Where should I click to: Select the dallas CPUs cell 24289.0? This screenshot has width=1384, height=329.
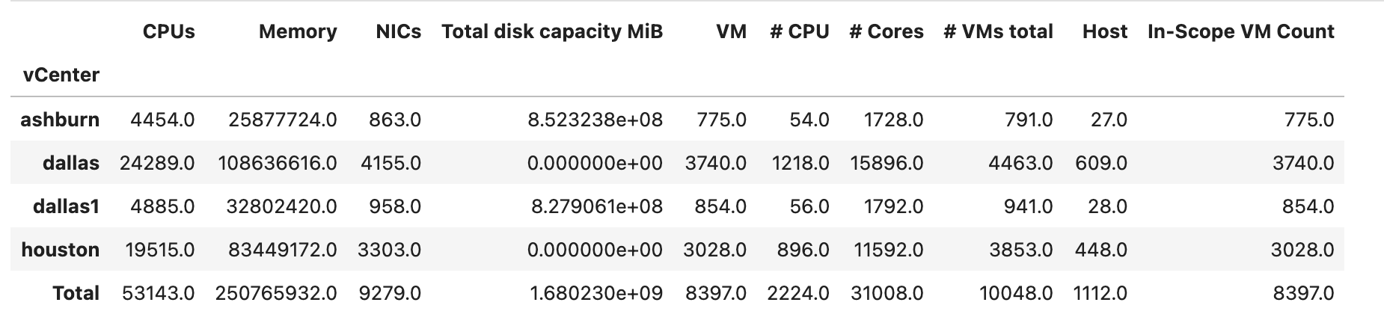coord(157,163)
